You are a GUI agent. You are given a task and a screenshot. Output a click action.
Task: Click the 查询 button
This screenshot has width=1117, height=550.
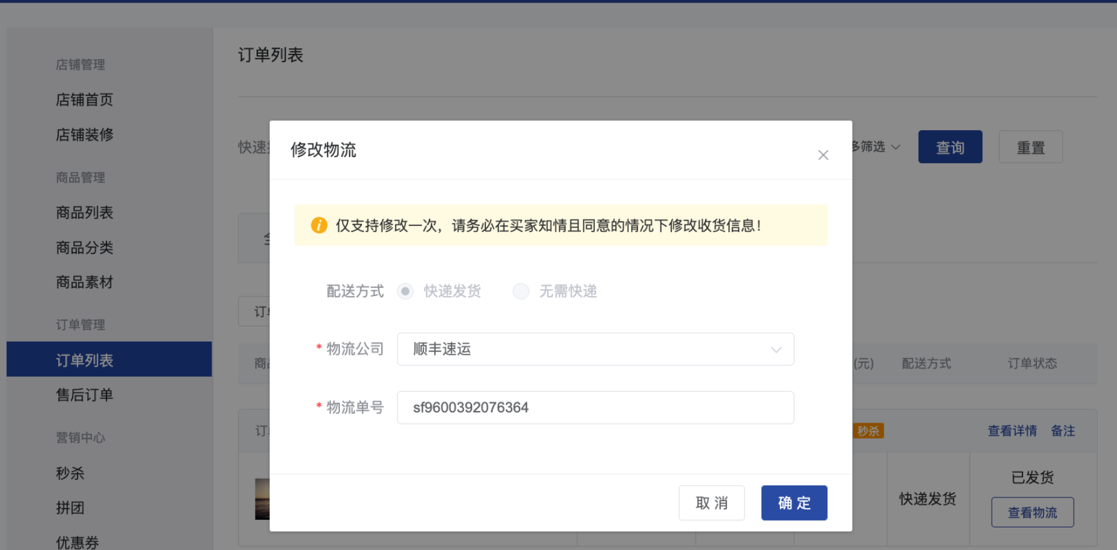click(x=950, y=147)
